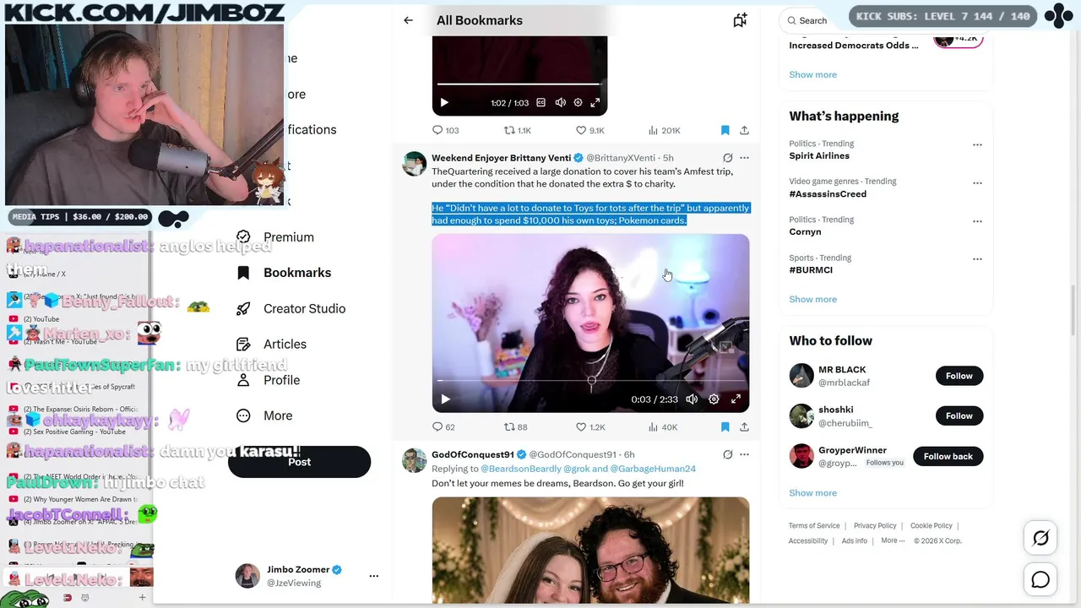Screen dimensions: 1081x608
Task: Open the Cookie Policy footer link
Action: 931,525
